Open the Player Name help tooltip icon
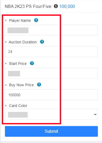The width and height of the screenshot is (102, 143). [36, 20]
